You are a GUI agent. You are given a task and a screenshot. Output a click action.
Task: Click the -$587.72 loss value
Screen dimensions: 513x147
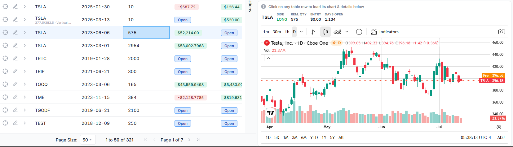tap(187, 7)
